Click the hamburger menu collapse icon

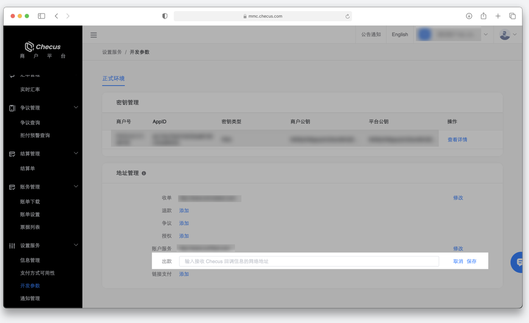pyautogui.click(x=94, y=35)
